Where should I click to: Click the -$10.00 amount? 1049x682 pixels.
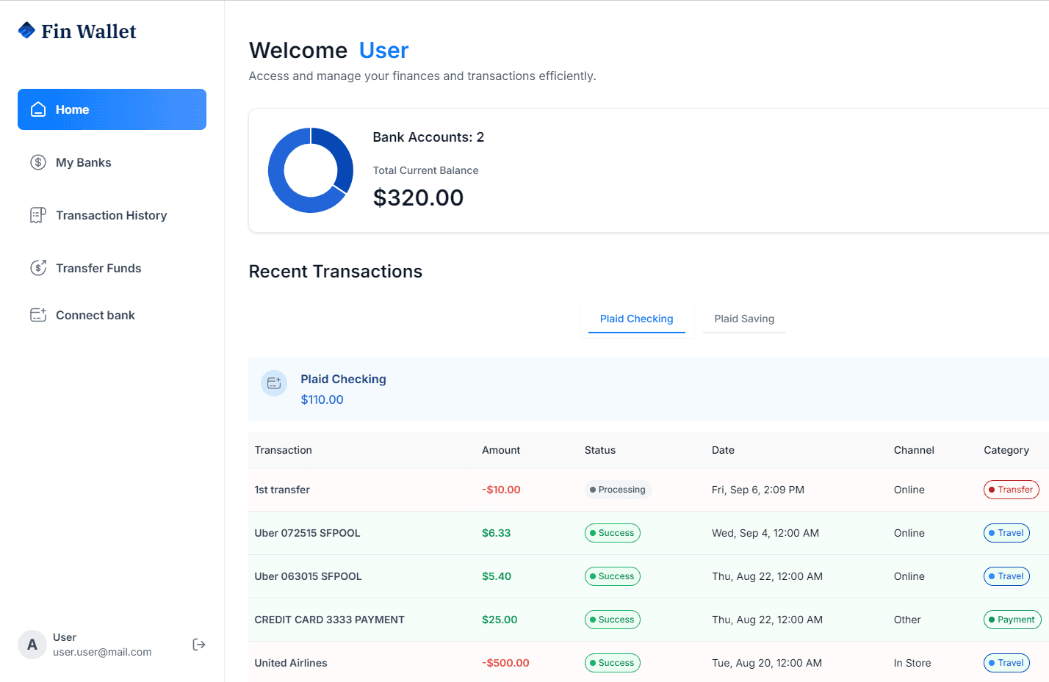[x=501, y=490]
